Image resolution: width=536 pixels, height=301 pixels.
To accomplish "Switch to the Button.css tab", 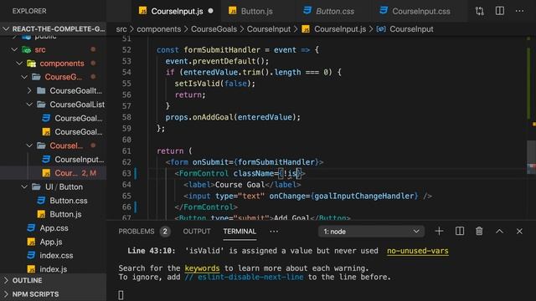I will click(334, 11).
